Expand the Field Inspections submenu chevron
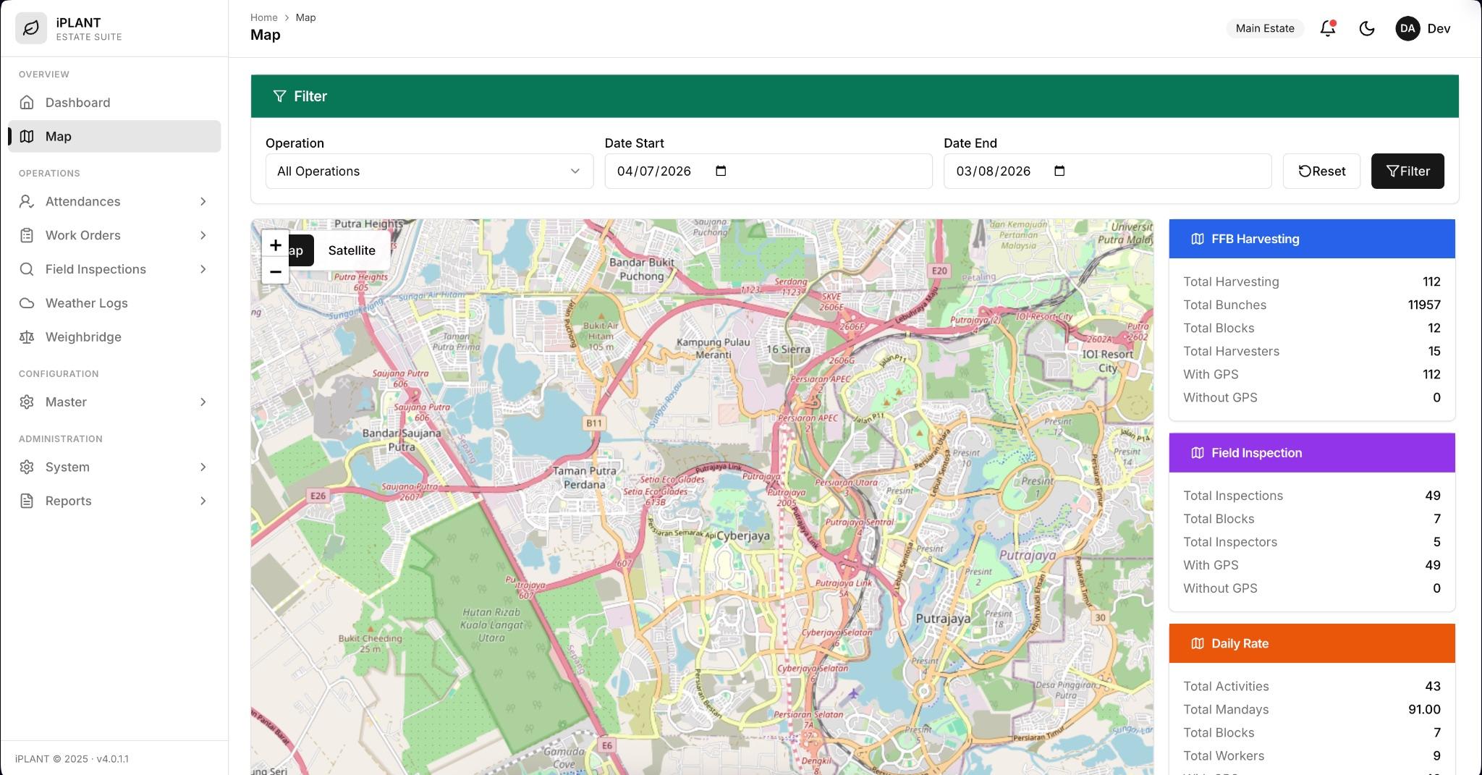 coord(203,269)
